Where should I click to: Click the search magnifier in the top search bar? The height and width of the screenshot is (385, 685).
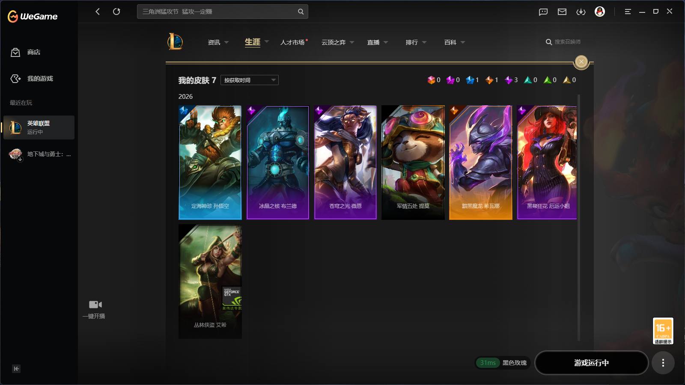pyautogui.click(x=301, y=12)
